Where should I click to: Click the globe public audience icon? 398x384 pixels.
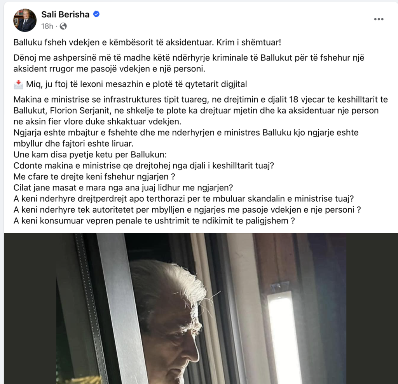63,26
